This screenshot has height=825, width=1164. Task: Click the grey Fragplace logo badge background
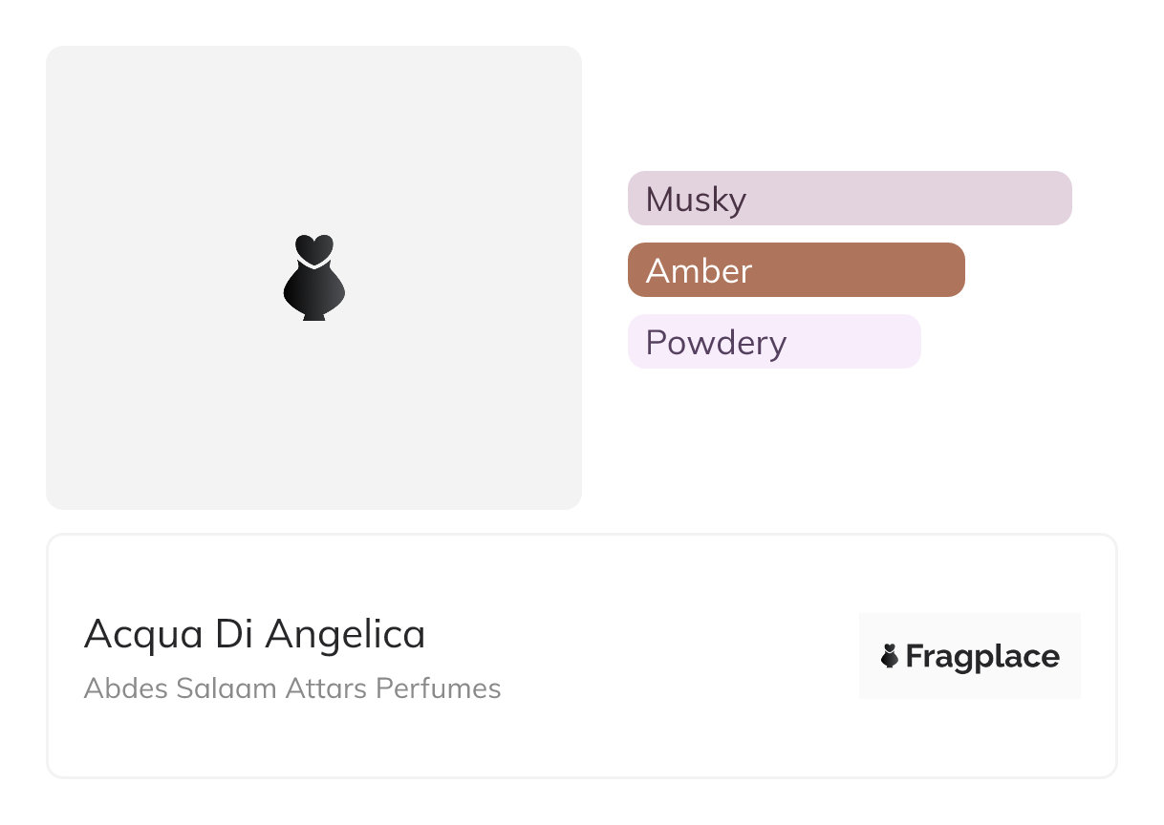click(x=970, y=628)
